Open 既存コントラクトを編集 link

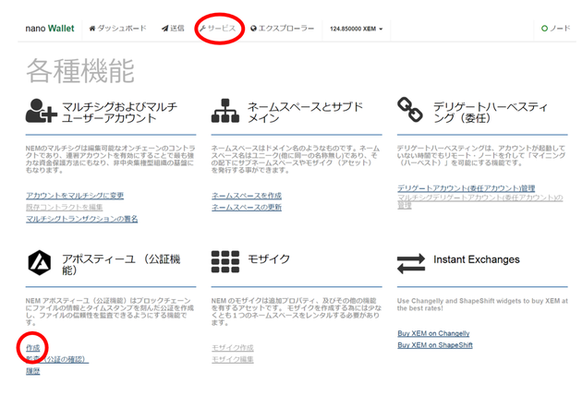65,208
